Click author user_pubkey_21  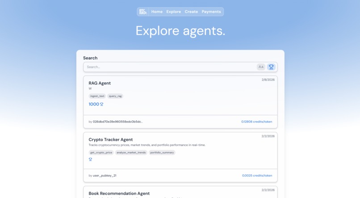(105, 176)
